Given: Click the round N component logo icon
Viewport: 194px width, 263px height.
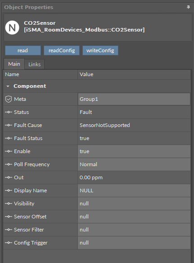Looking at the screenshot, I should (12, 27).
